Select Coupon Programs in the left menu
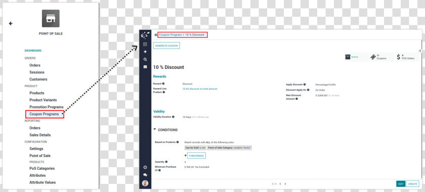Image resolution: width=425 pixels, height=192 pixels. click(x=45, y=114)
